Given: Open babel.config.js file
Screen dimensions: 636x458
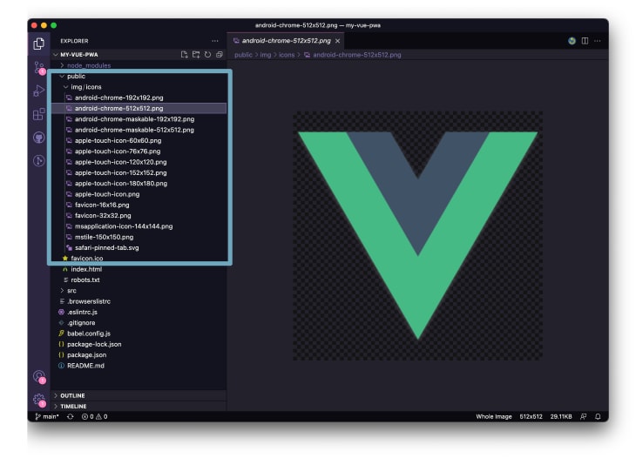Looking at the screenshot, I should (139, 333).
